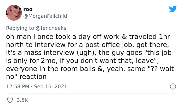
Task: Open the 12:58 PM timestamp
Action: [x=17, y=86]
